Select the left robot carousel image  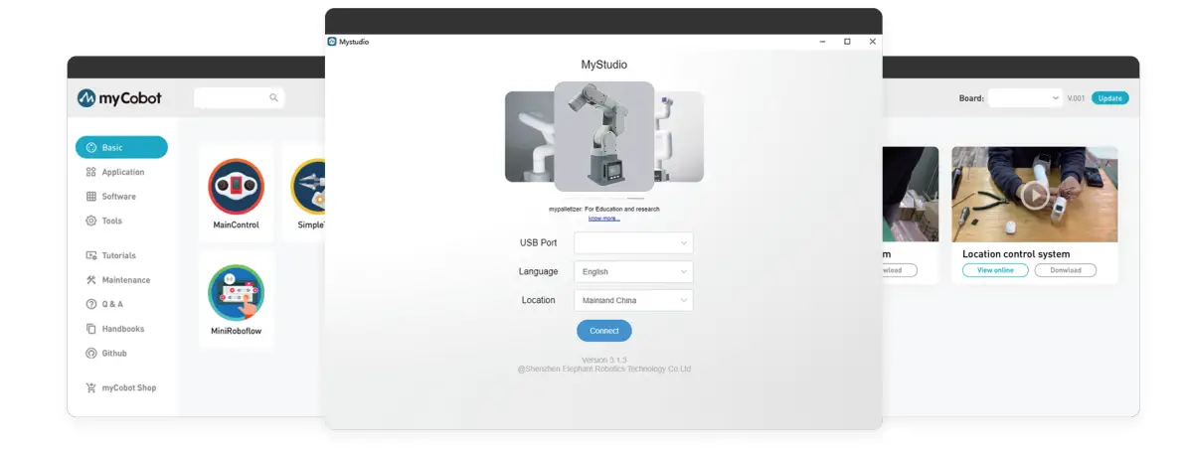pyautogui.click(x=529, y=136)
